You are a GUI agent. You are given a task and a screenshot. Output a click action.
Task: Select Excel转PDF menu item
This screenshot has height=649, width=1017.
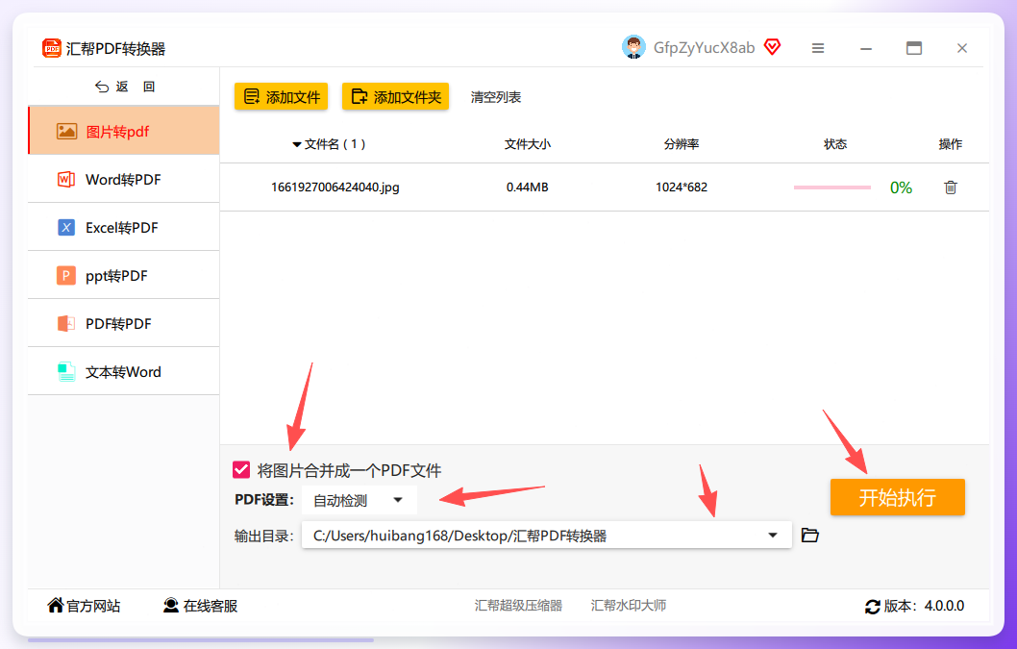click(124, 227)
